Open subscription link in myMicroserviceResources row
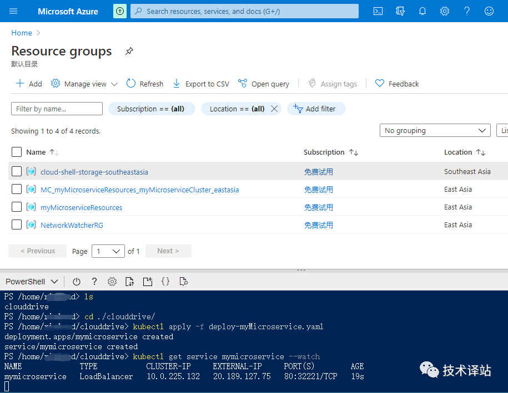 pyautogui.click(x=319, y=207)
